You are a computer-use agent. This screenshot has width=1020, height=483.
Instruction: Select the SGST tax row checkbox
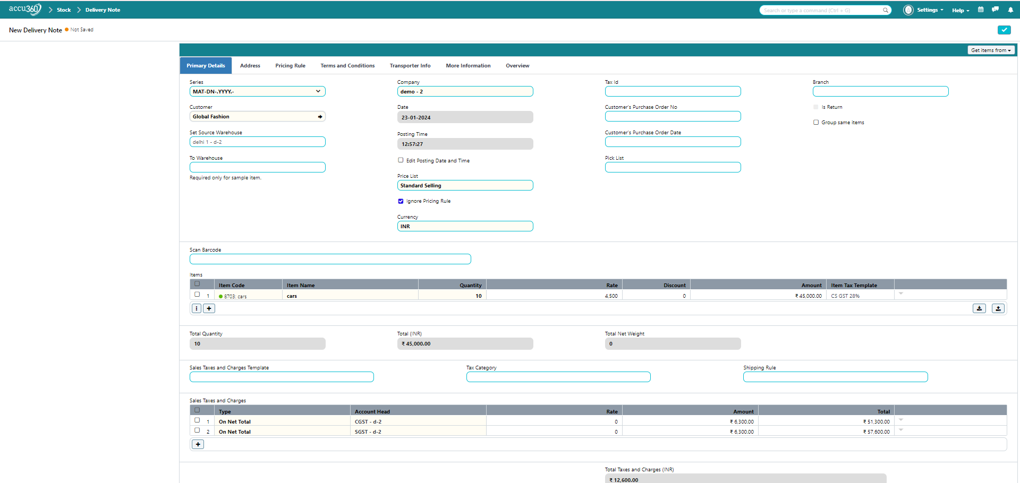pyautogui.click(x=197, y=430)
